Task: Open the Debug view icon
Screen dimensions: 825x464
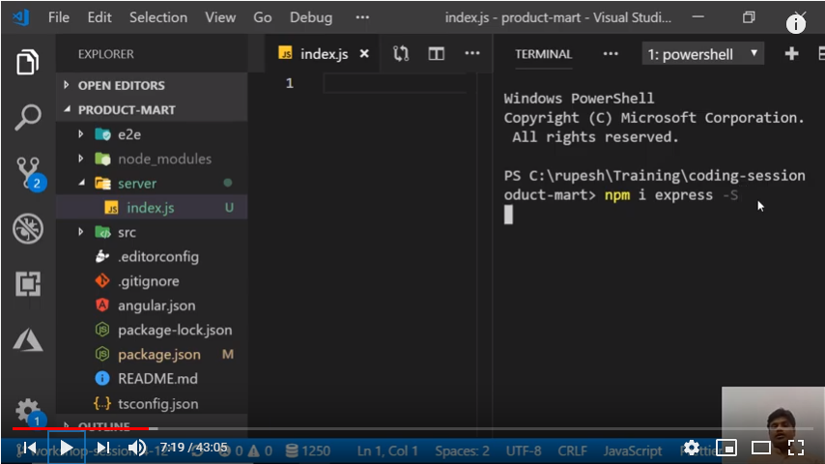Action: tap(28, 228)
